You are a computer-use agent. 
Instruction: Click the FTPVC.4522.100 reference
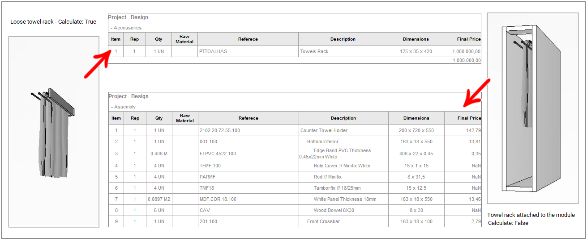click(218, 154)
